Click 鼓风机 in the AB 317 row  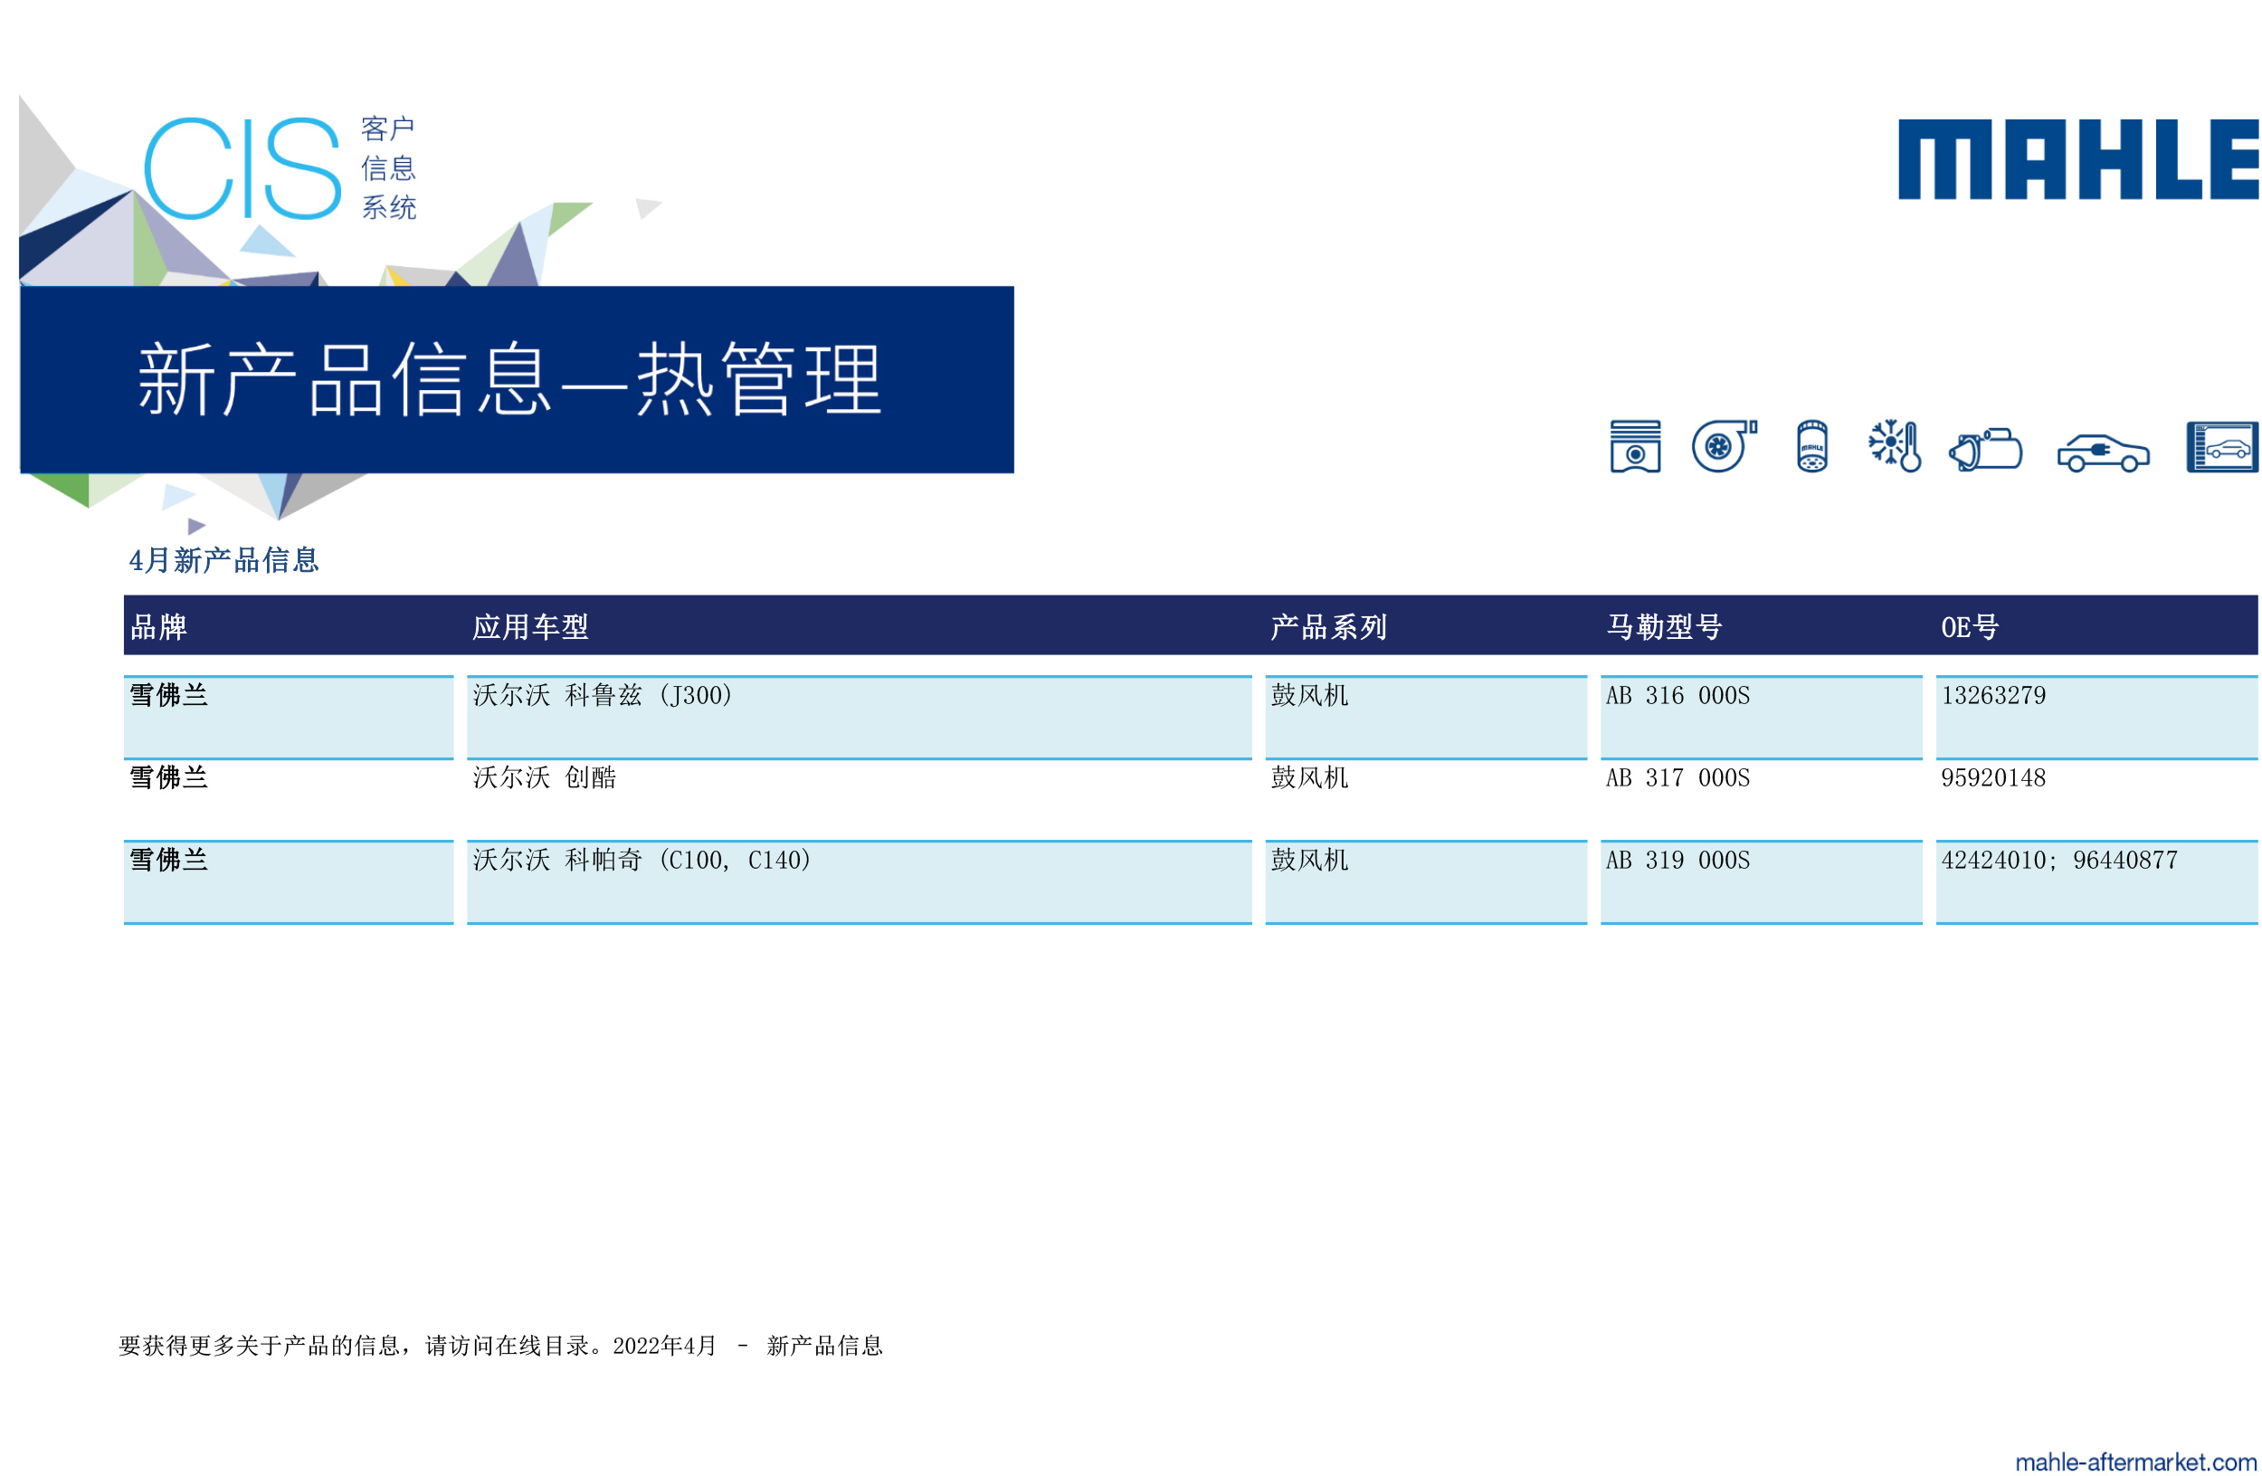(x=1308, y=777)
